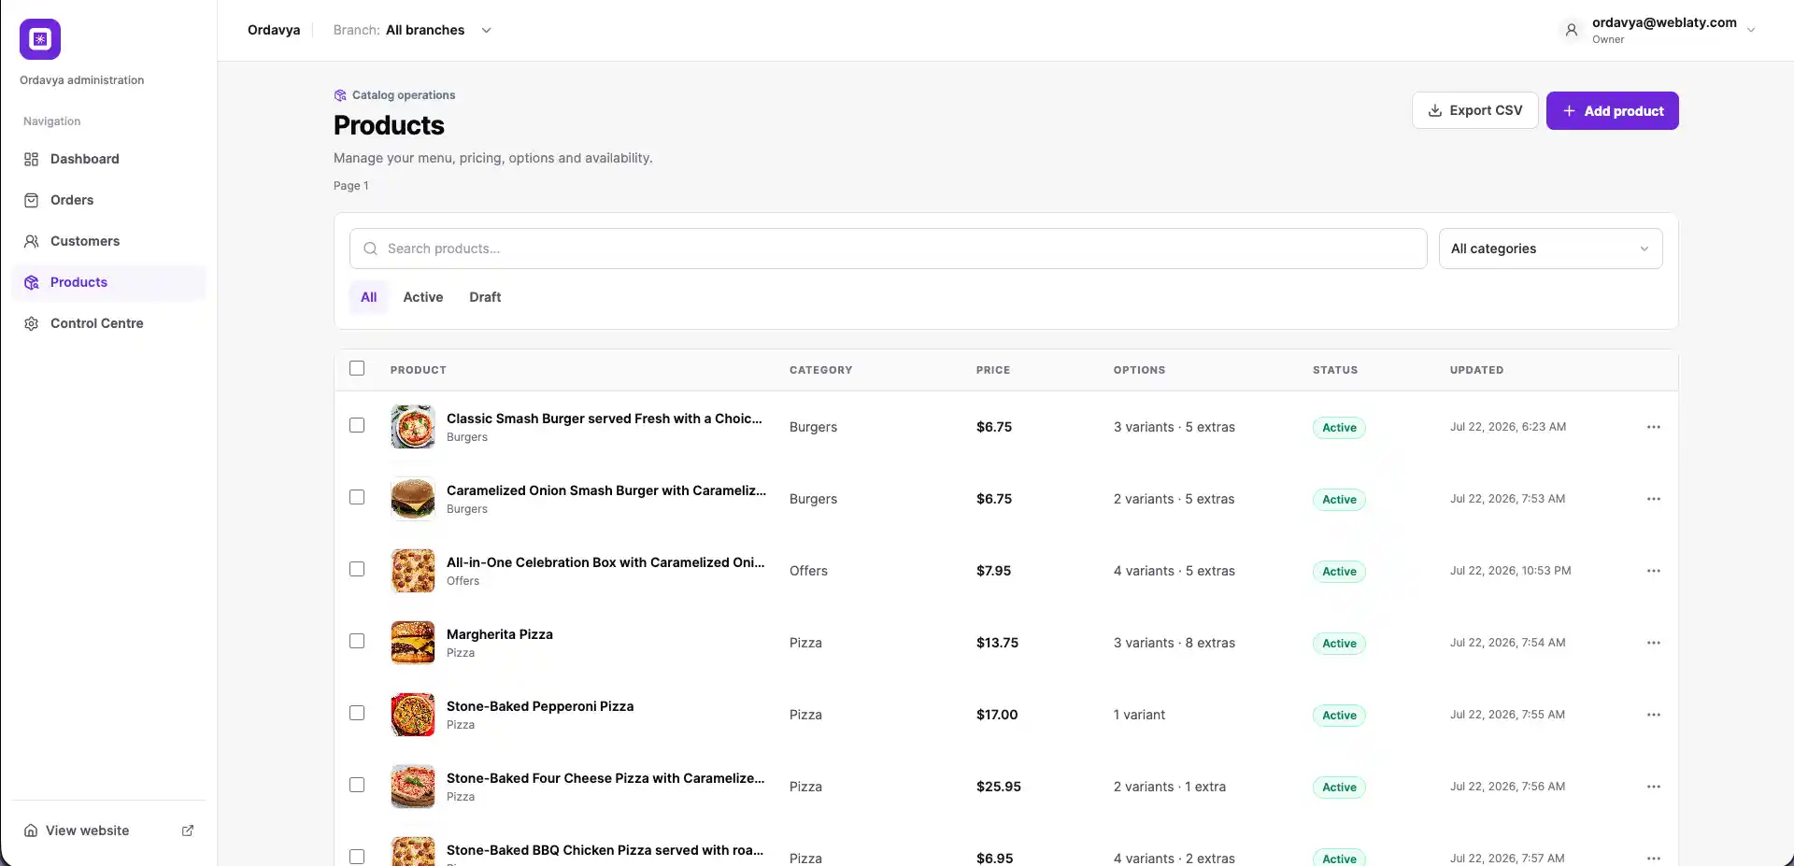Click the View website home icon
The height and width of the screenshot is (866, 1794).
click(31, 831)
